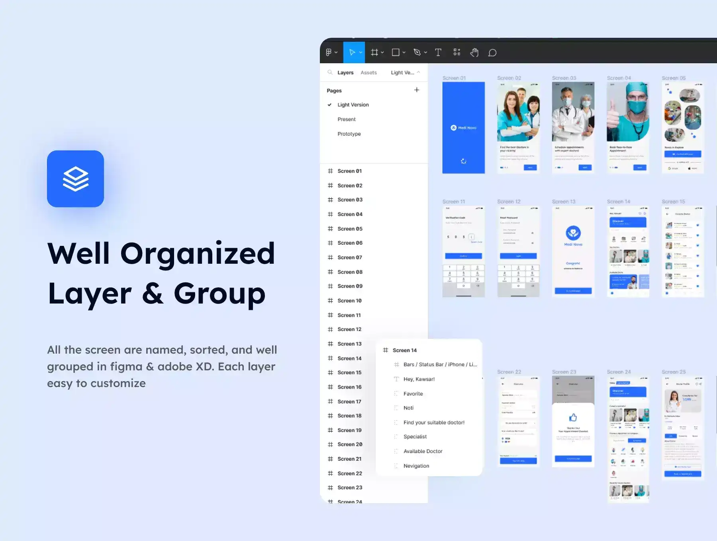Switch to the Layers tab
Screen dimensions: 717x541
click(345, 72)
